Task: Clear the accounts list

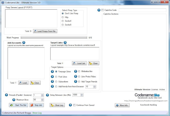Action: coord(35,83)
